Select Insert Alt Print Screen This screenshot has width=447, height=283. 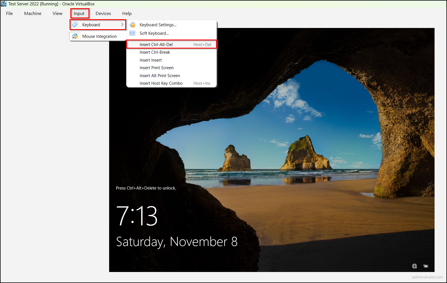pos(171,76)
